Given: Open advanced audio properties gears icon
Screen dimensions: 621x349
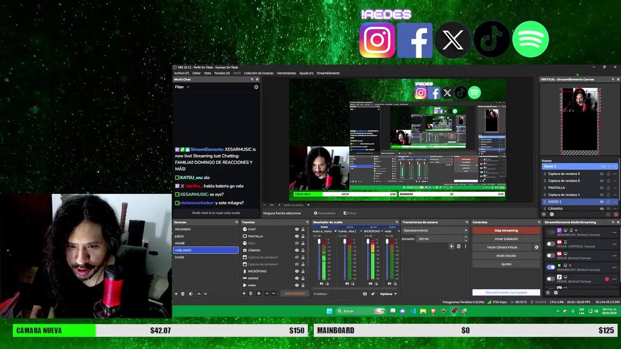Looking at the screenshot, I should pos(373,294).
